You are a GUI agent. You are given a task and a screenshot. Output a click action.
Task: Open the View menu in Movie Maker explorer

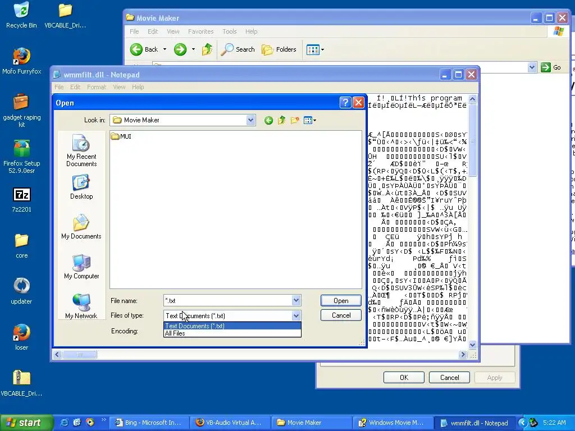(x=173, y=31)
